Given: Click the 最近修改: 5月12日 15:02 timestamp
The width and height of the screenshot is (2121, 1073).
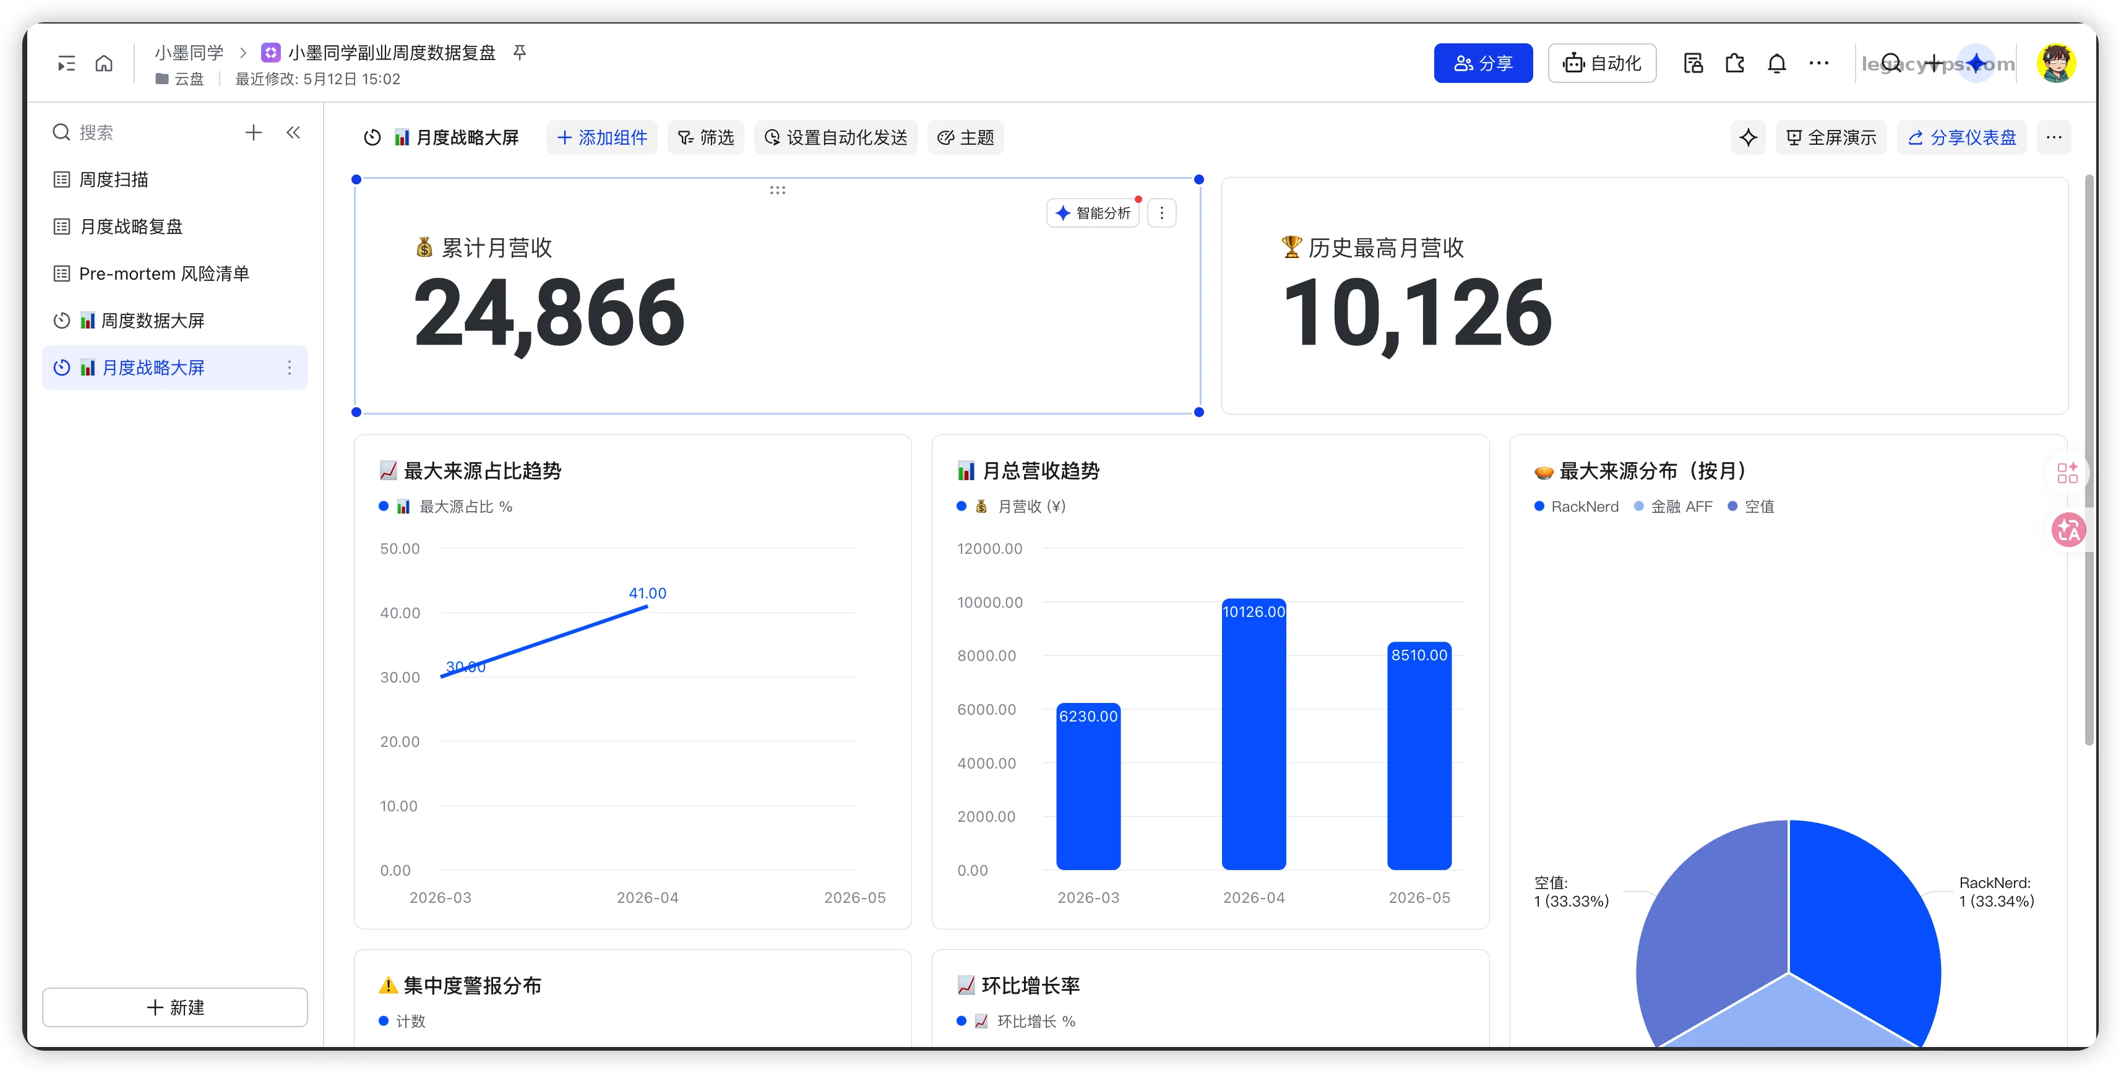Looking at the screenshot, I should [318, 79].
